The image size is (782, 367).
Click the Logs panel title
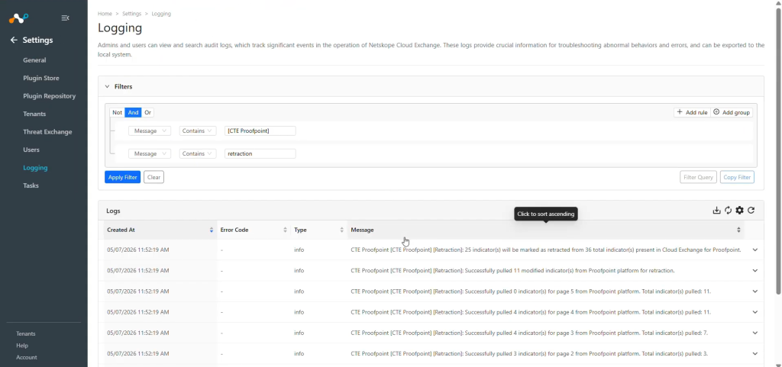pos(113,211)
